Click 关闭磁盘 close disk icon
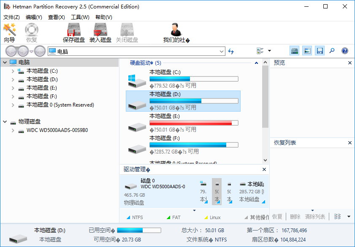This screenshot has height=247, width=355. (x=127, y=33)
